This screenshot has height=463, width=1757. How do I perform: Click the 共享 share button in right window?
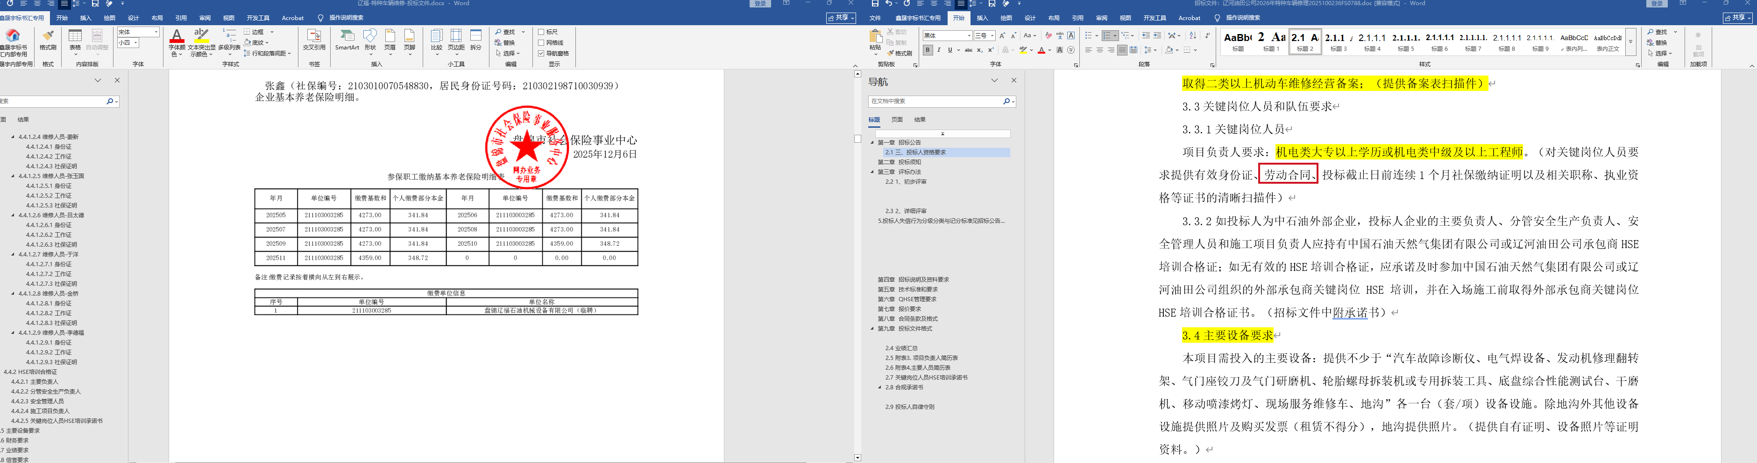pyautogui.click(x=1737, y=18)
